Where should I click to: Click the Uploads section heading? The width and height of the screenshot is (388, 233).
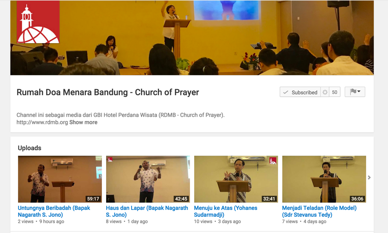click(x=30, y=148)
